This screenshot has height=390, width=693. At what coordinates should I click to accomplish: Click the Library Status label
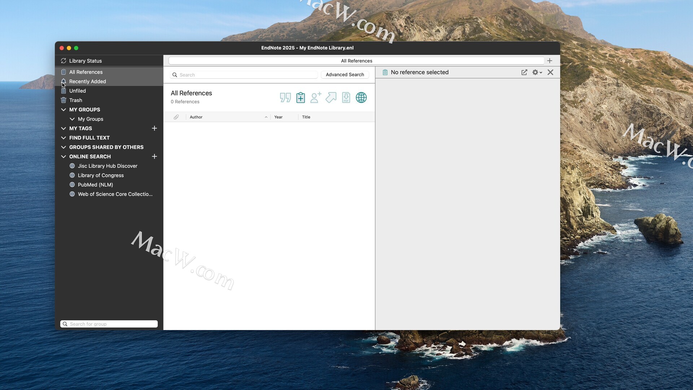86,61
